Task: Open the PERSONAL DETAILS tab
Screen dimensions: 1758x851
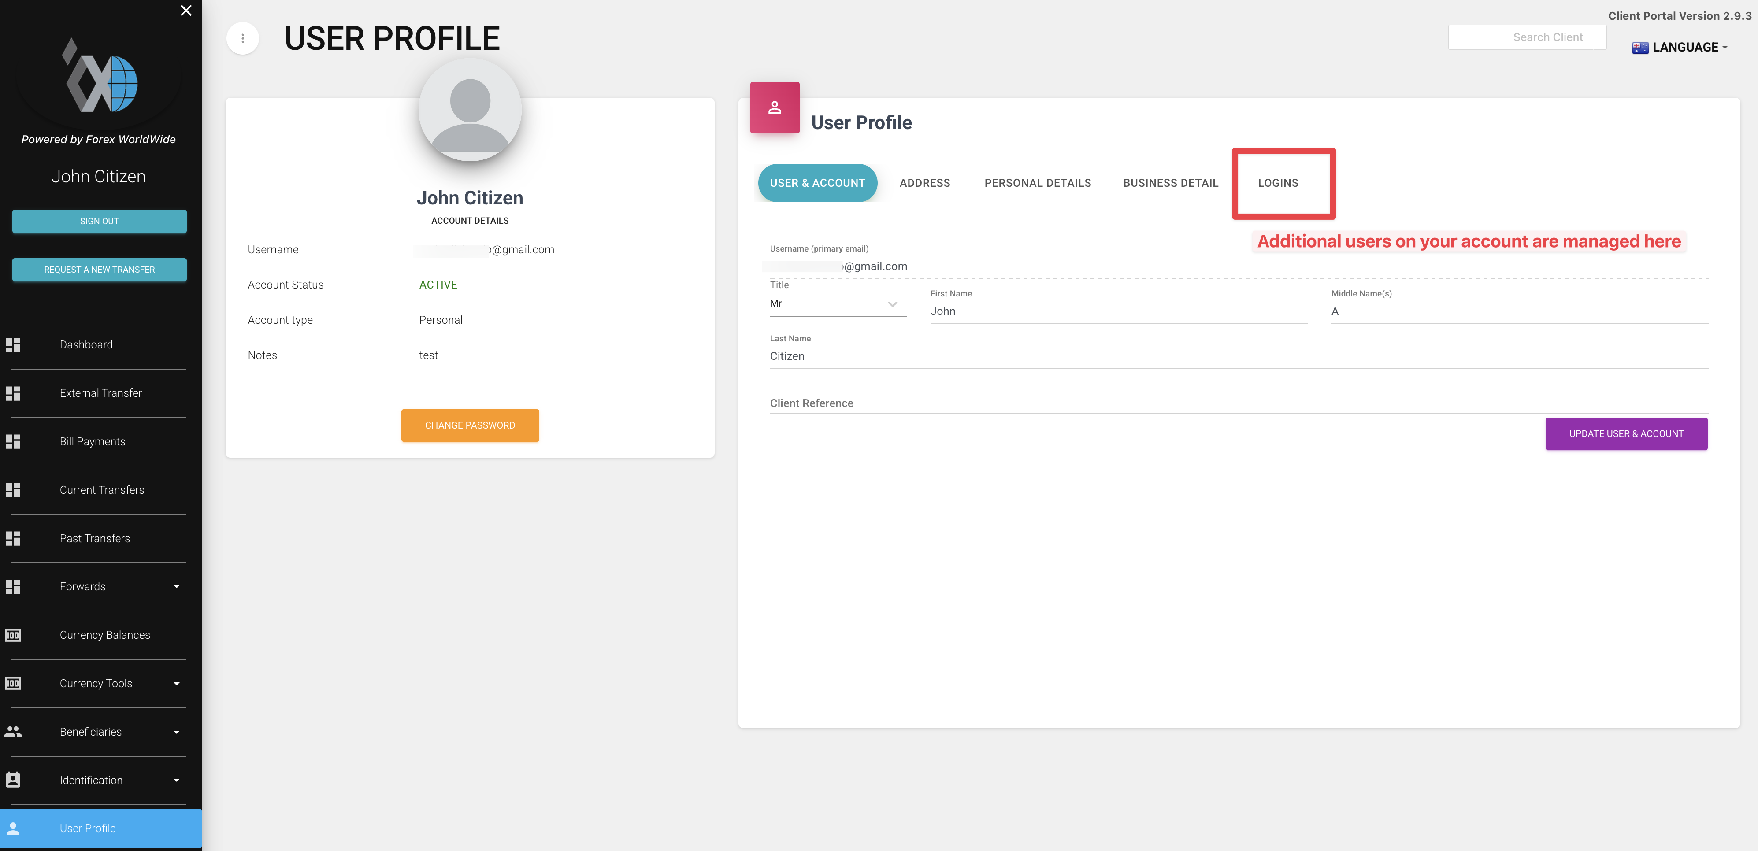Action: coord(1037,183)
